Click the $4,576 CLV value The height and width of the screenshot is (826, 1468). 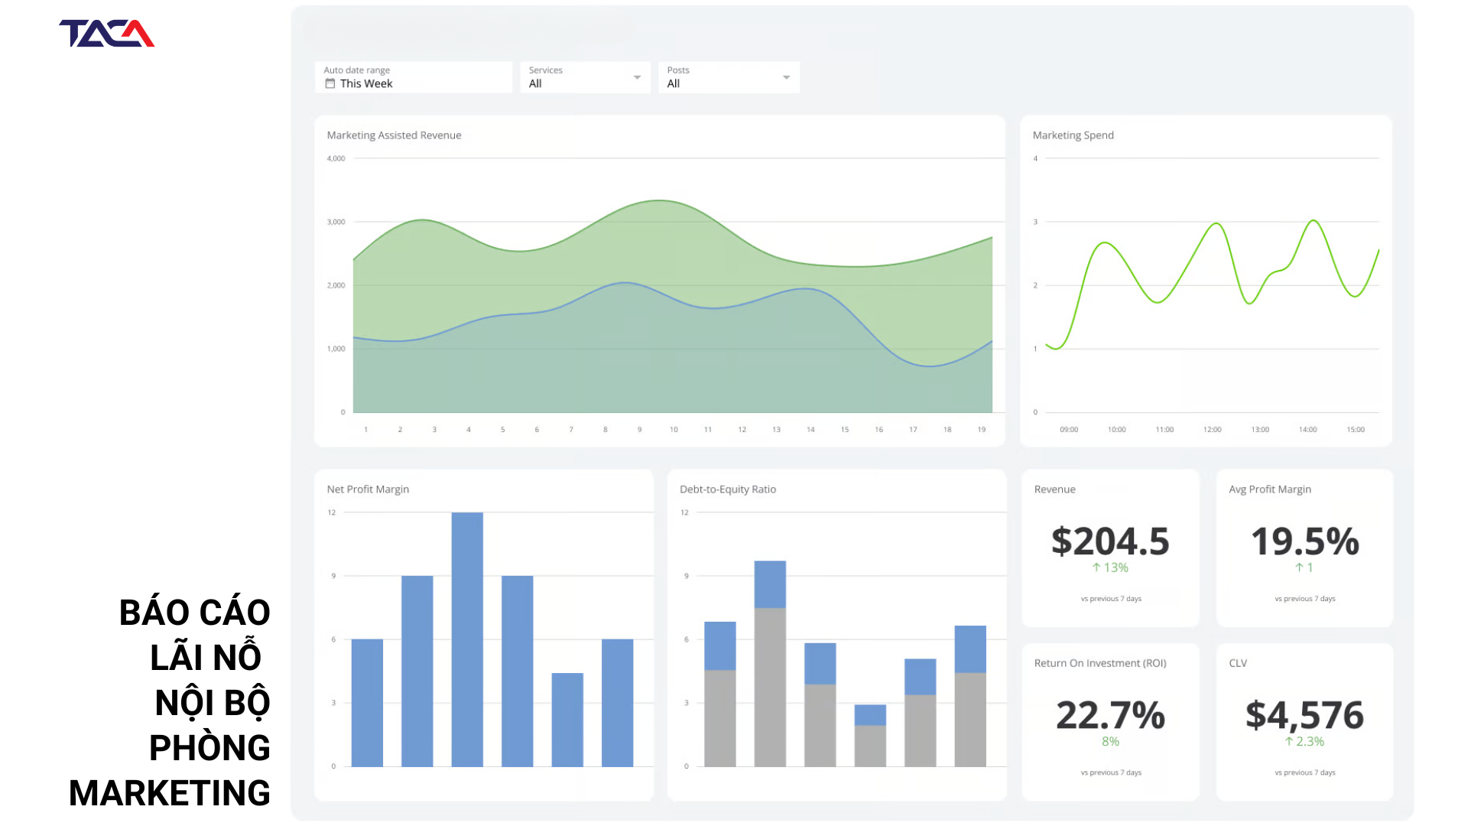[1304, 715]
